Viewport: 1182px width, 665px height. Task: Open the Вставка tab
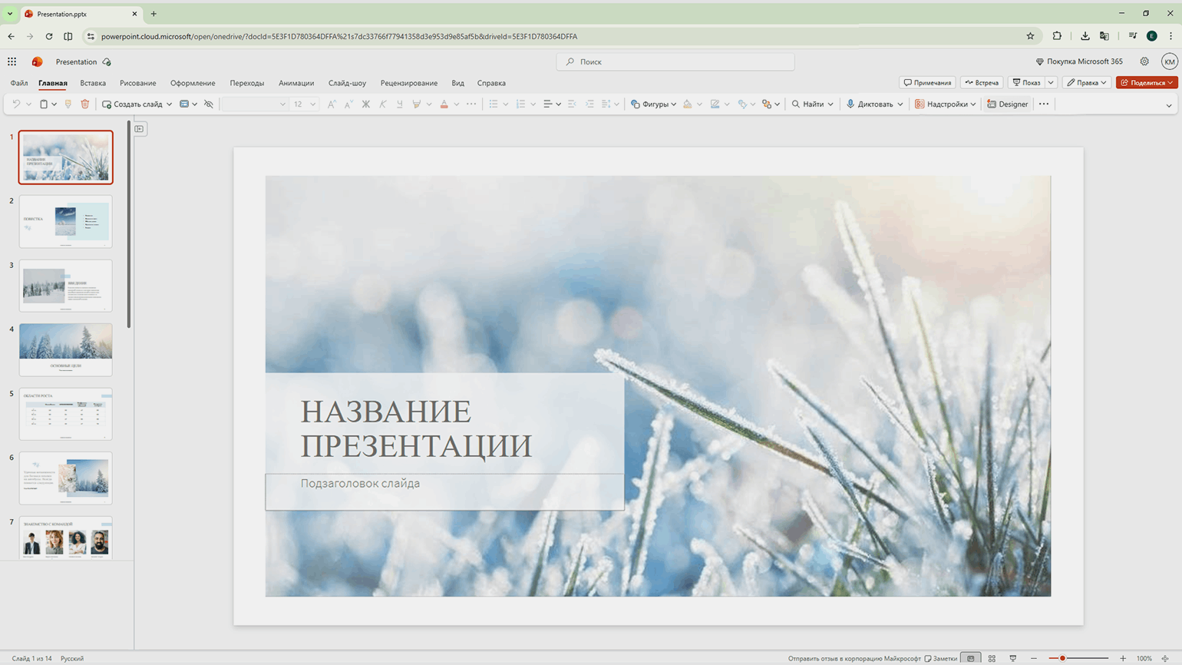point(93,83)
